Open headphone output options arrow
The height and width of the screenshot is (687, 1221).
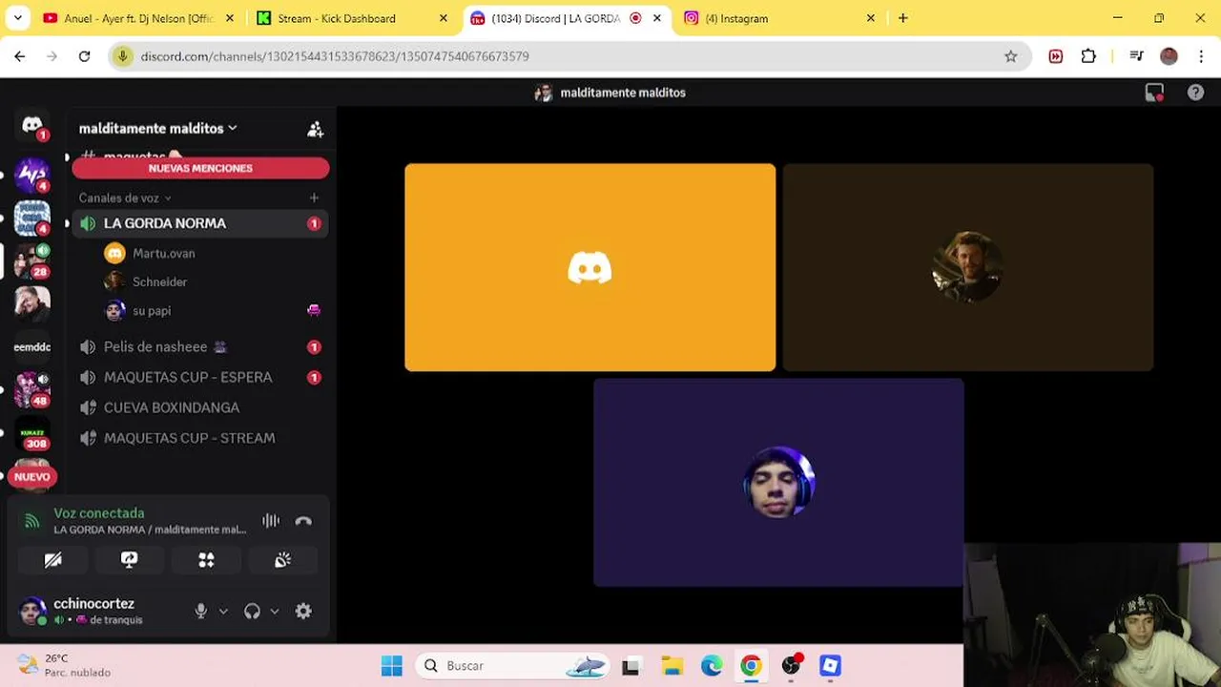coord(275,612)
